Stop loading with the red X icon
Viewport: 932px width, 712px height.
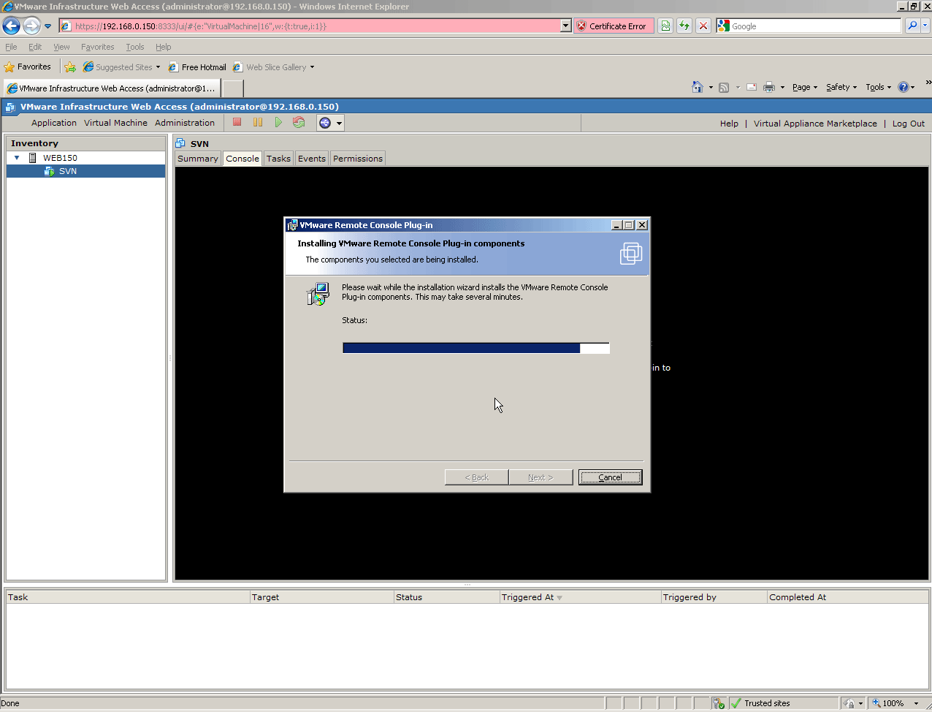703,26
